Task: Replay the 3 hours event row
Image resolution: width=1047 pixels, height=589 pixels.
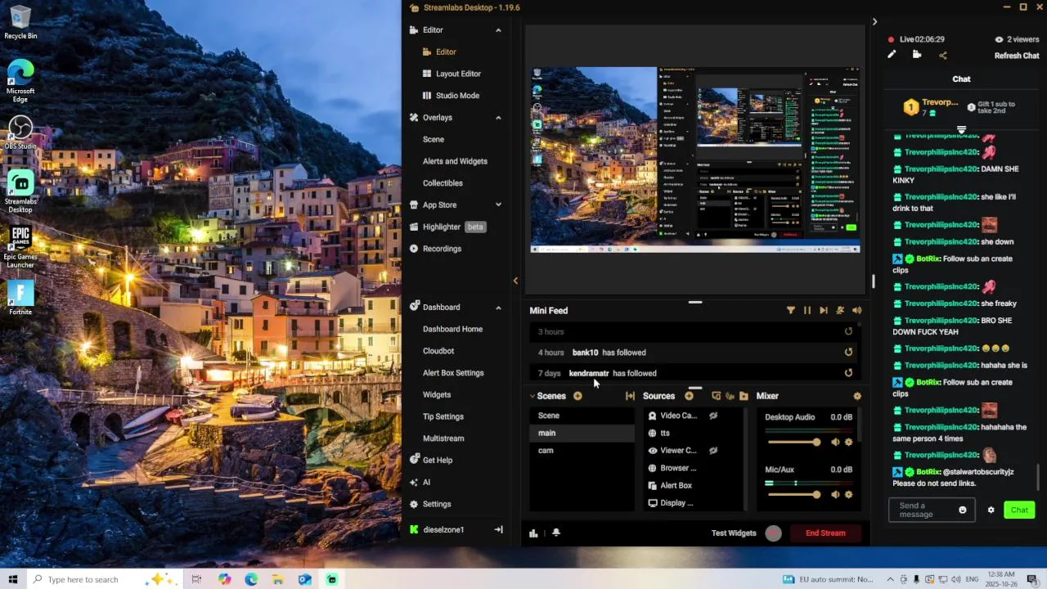Action: [848, 331]
